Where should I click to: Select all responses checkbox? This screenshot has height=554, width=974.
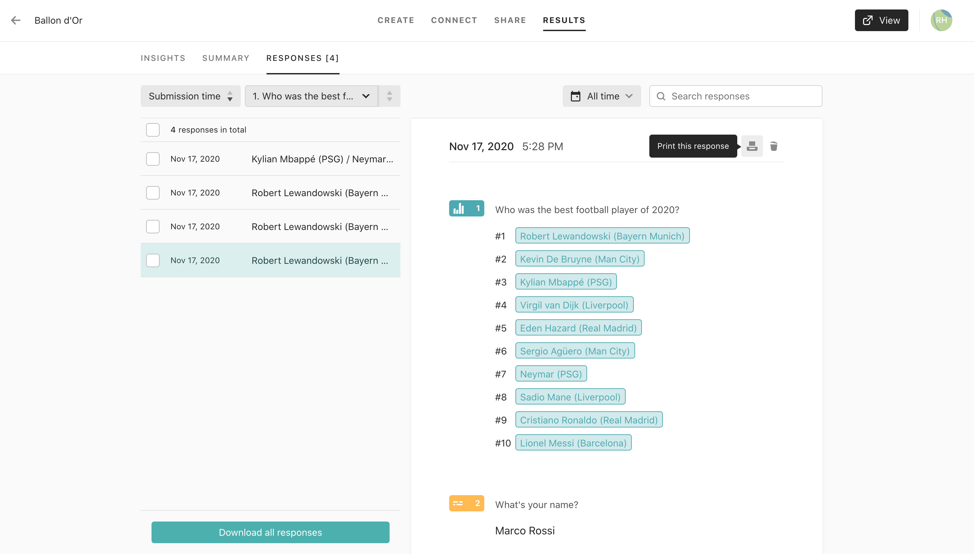(153, 130)
